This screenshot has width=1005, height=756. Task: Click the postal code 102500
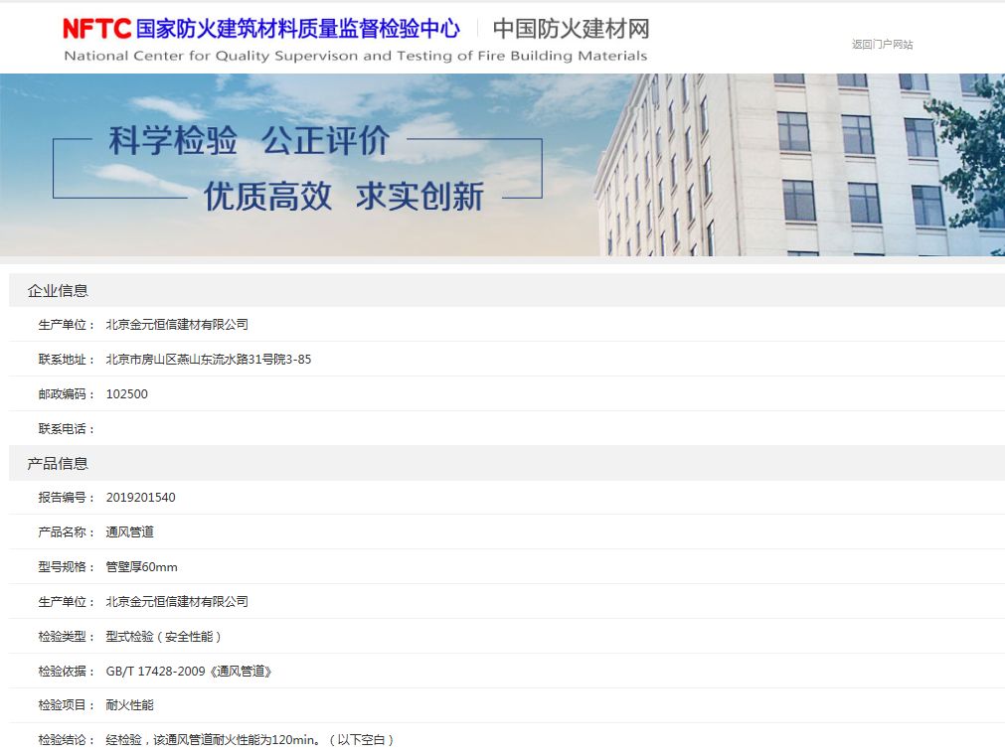(x=127, y=394)
